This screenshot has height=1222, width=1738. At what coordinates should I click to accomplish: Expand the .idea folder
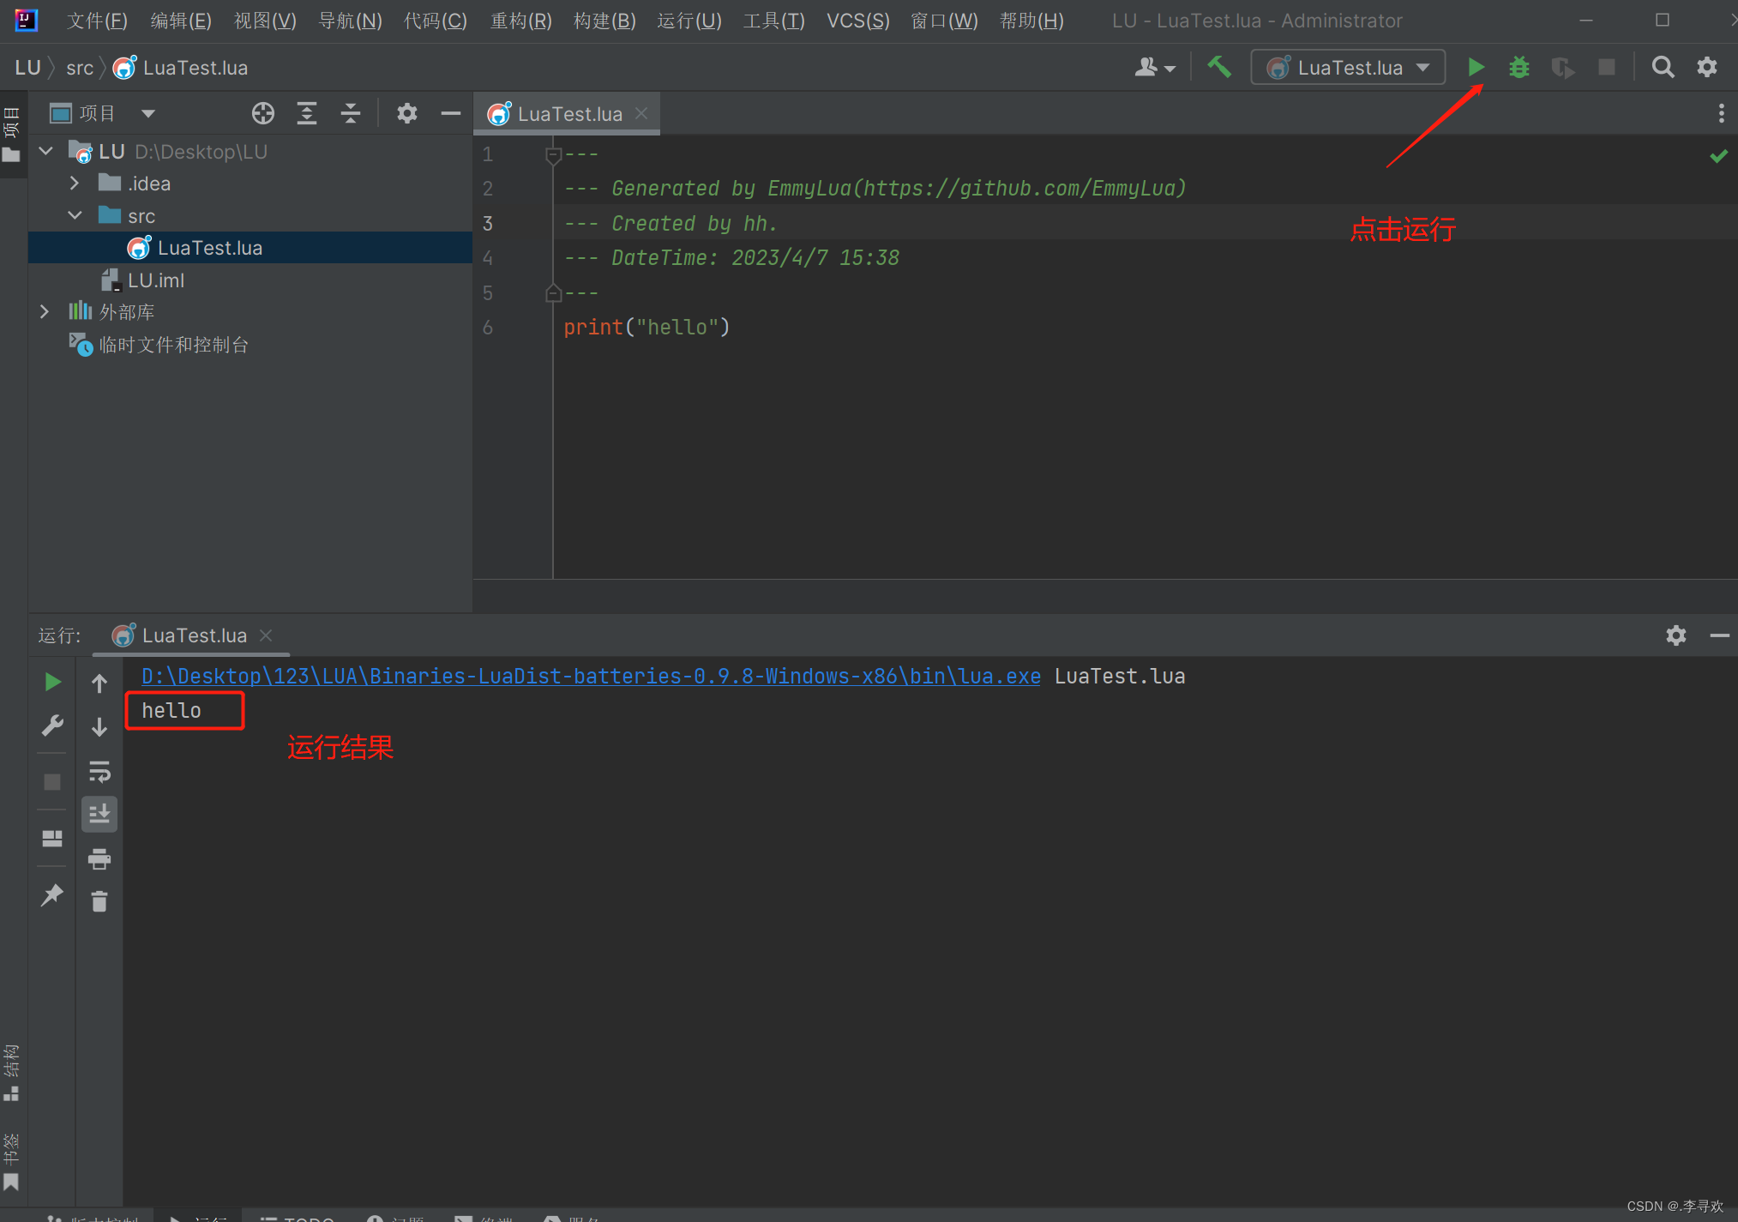click(x=75, y=184)
